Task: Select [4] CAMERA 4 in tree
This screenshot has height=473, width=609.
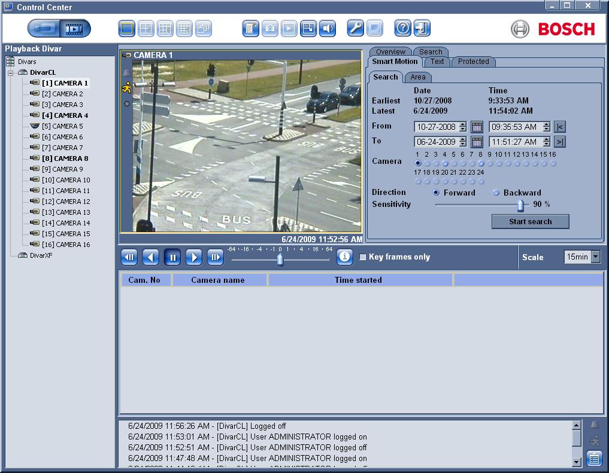Action: (x=65, y=115)
